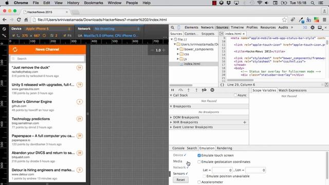Viewport: 329px width, 185px height.
Task: Click horizontal scrollbar in code editor
Action: point(240,80)
